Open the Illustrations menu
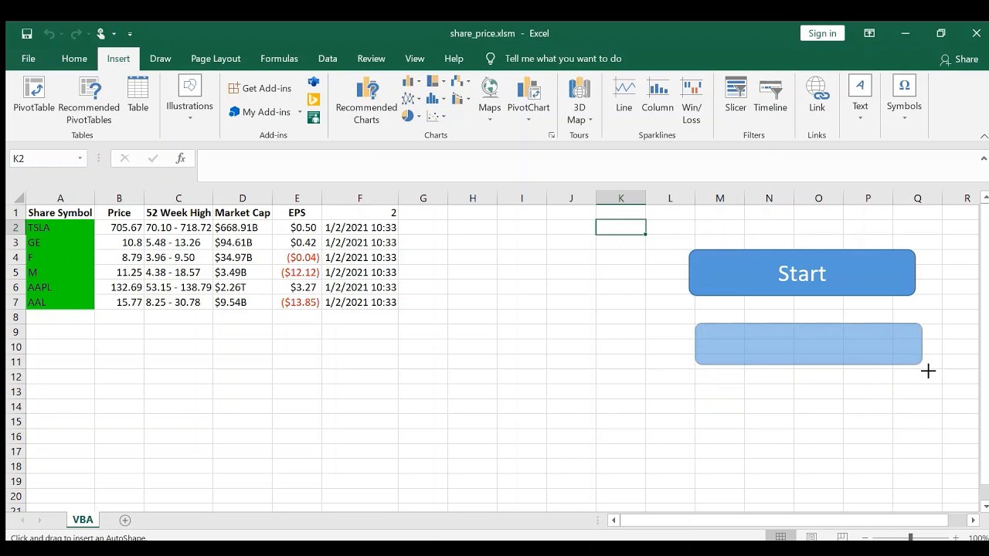 tap(189, 99)
